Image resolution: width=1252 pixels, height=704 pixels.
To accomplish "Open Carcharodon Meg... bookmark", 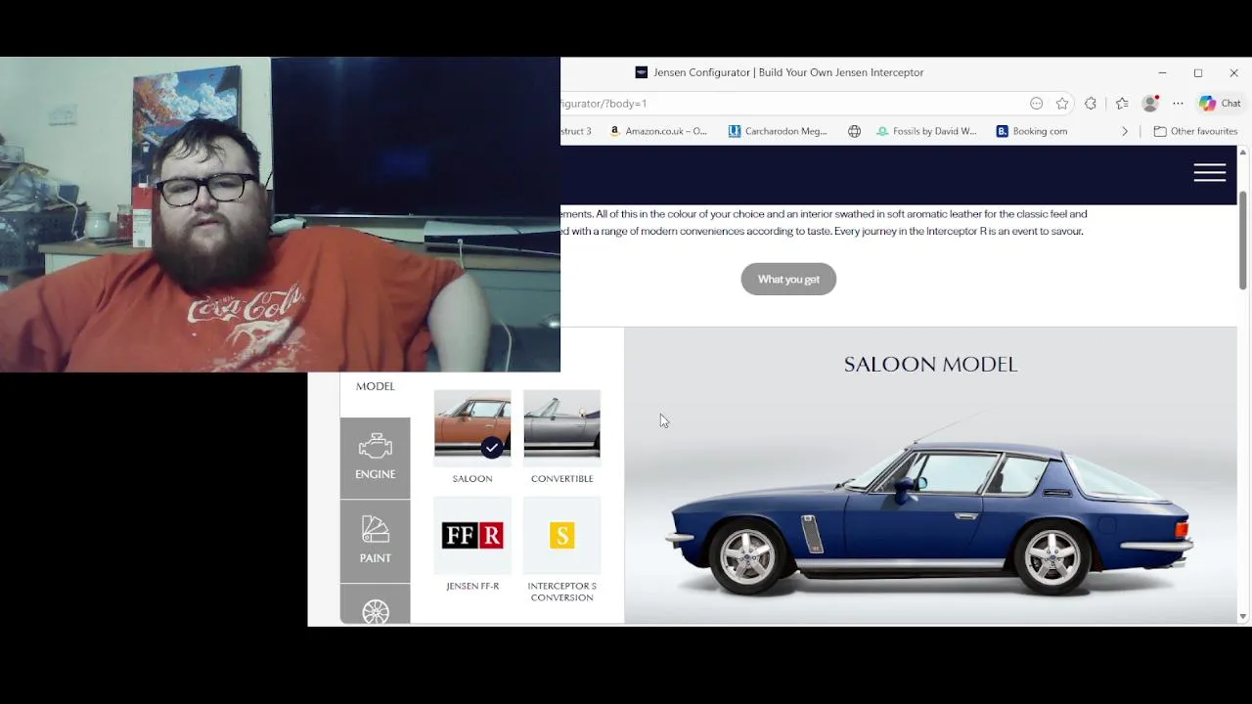I will (x=778, y=131).
